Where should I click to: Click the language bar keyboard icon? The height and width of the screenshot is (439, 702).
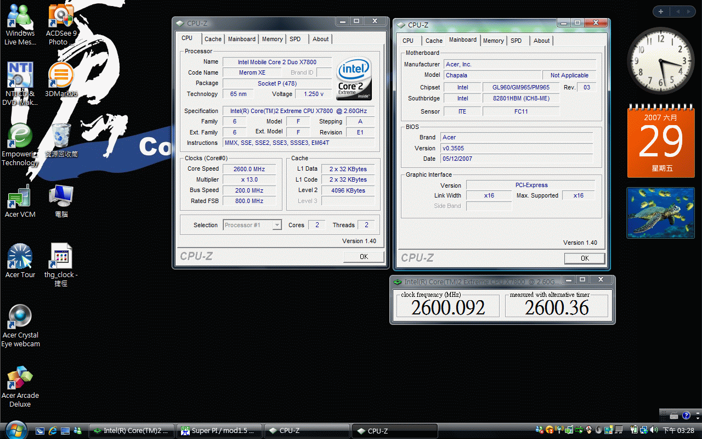coord(674,415)
